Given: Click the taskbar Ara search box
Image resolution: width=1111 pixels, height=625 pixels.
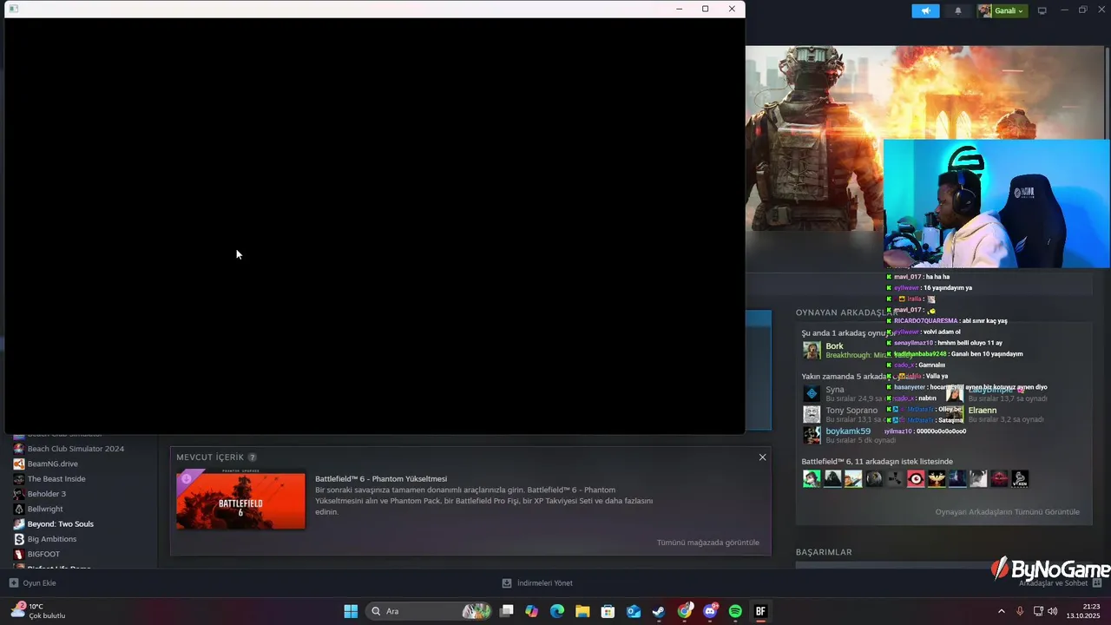Looking at the screenshot, I should point(429,611).
